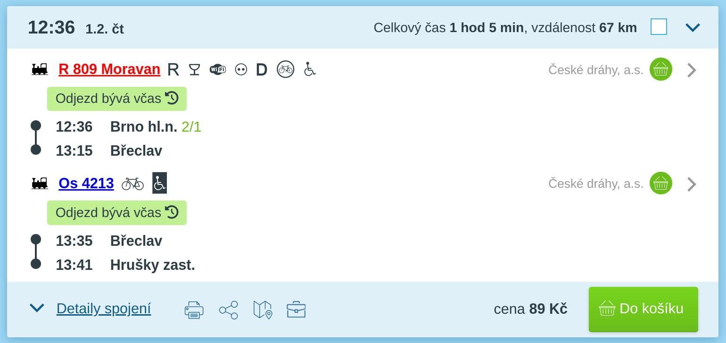Click bicycle icon next to Os 4213

pyautogui.click(x=132, y=184)
